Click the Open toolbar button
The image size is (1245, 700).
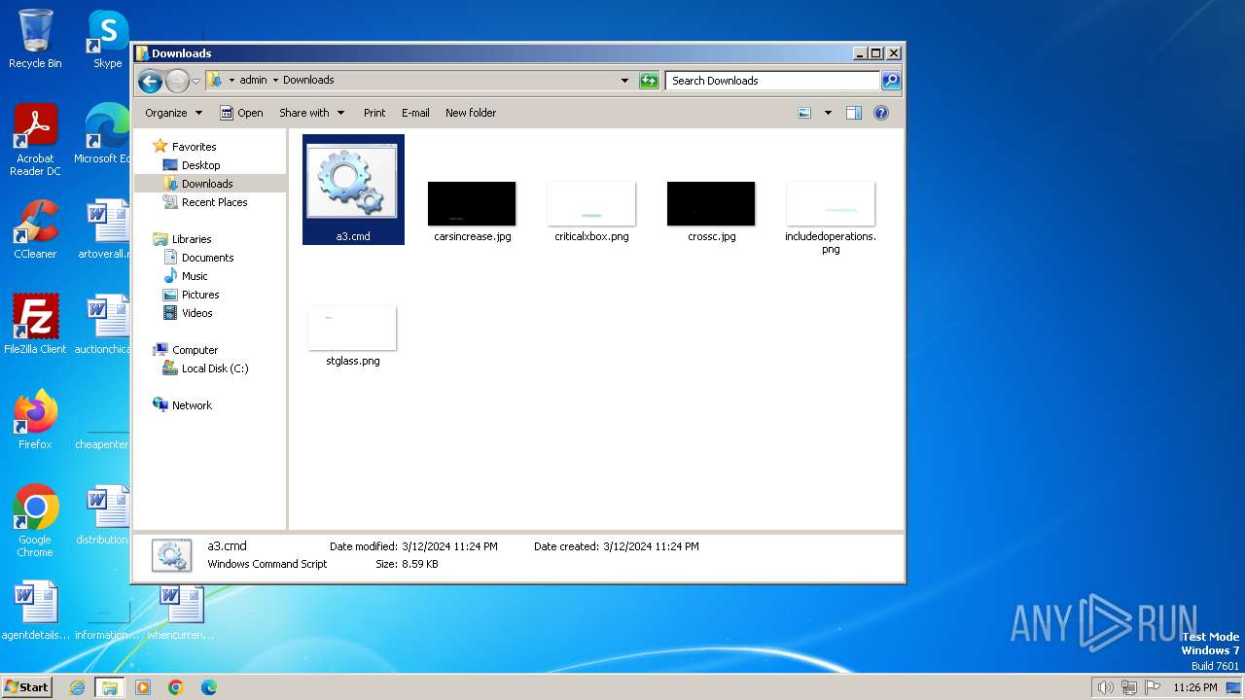[x=241, y=113]
